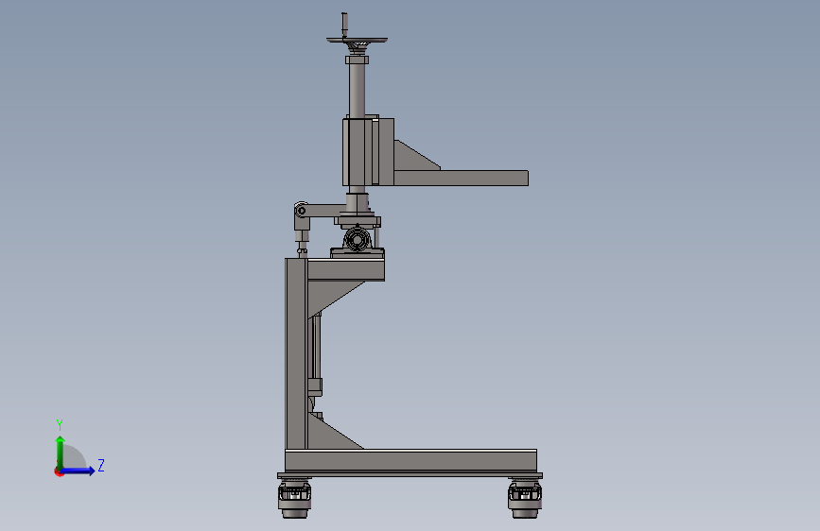Select the triangular gusset above the support arm
820x531 pixels.
(412, 159)
